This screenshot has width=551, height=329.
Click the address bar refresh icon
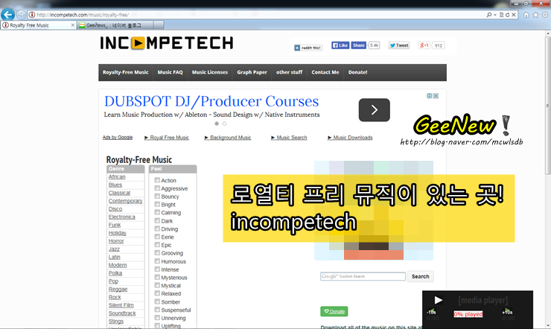pos(507,15)
